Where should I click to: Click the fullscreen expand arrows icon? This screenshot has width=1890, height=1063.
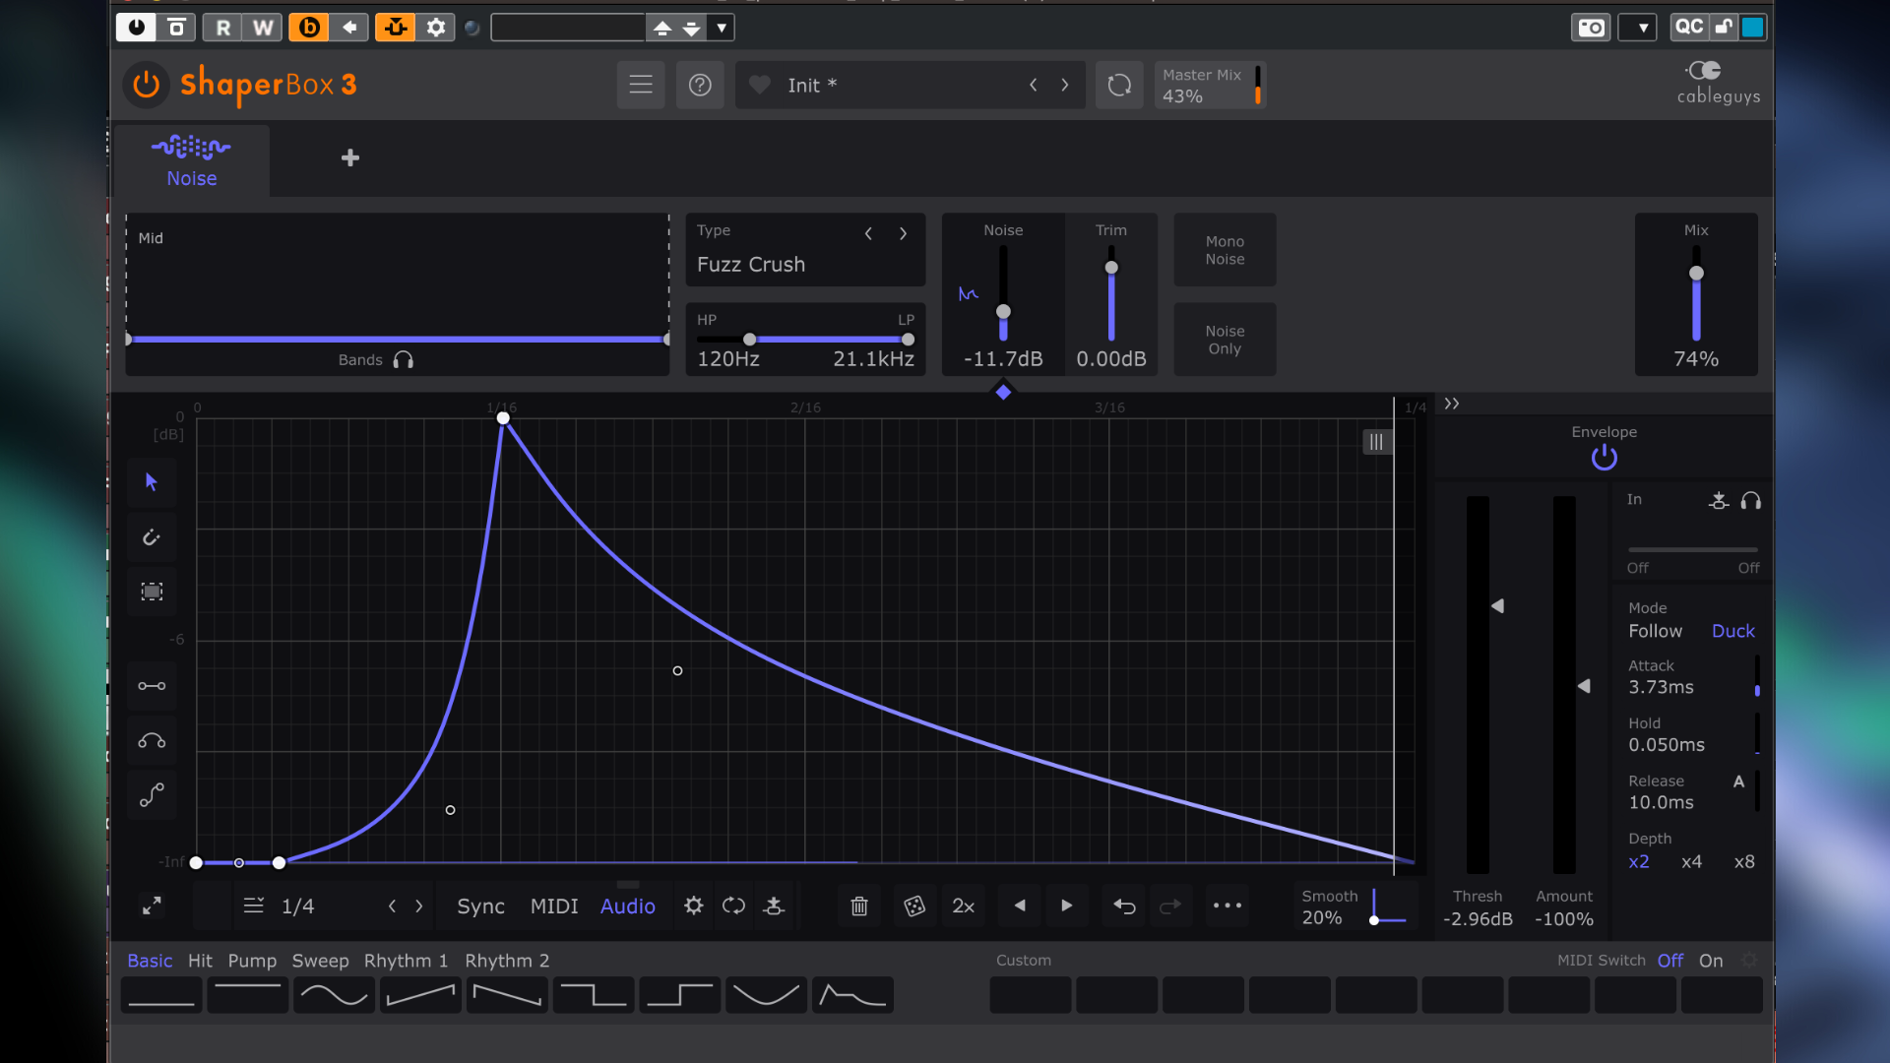pos(152,907)
